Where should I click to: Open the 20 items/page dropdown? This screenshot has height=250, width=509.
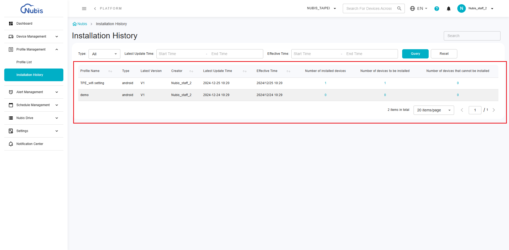point(434,110)
